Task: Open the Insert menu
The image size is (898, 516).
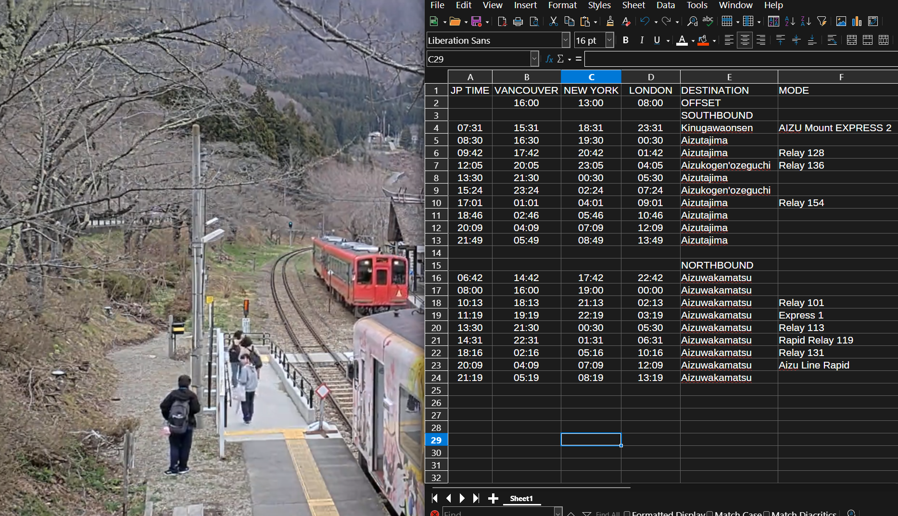Action: point(525,5)
